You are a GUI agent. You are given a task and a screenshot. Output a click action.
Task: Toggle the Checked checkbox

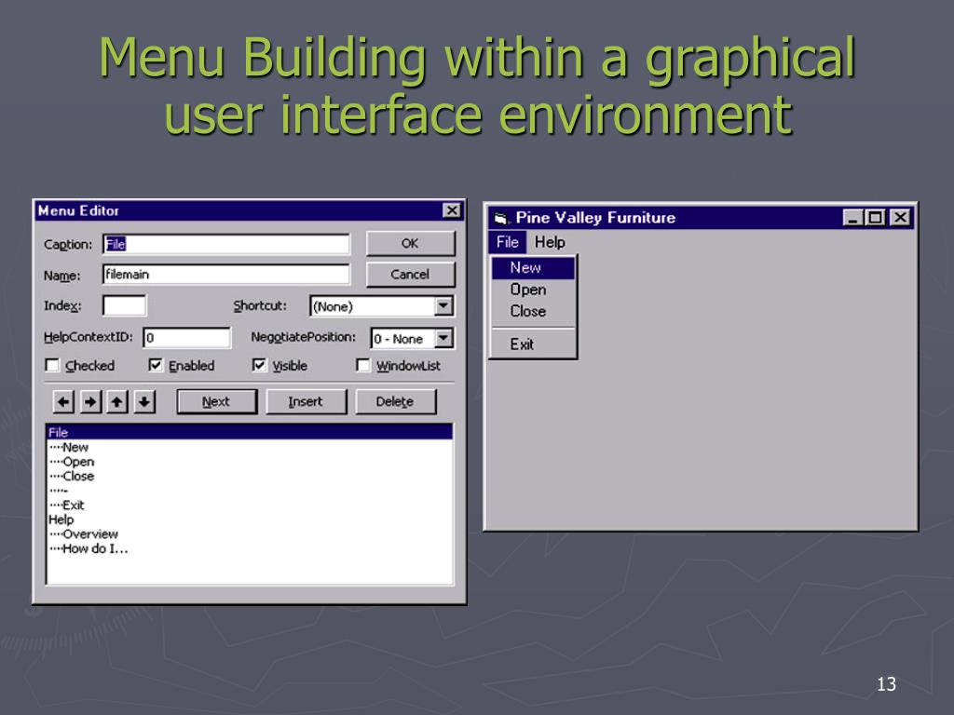coord(53,365)
